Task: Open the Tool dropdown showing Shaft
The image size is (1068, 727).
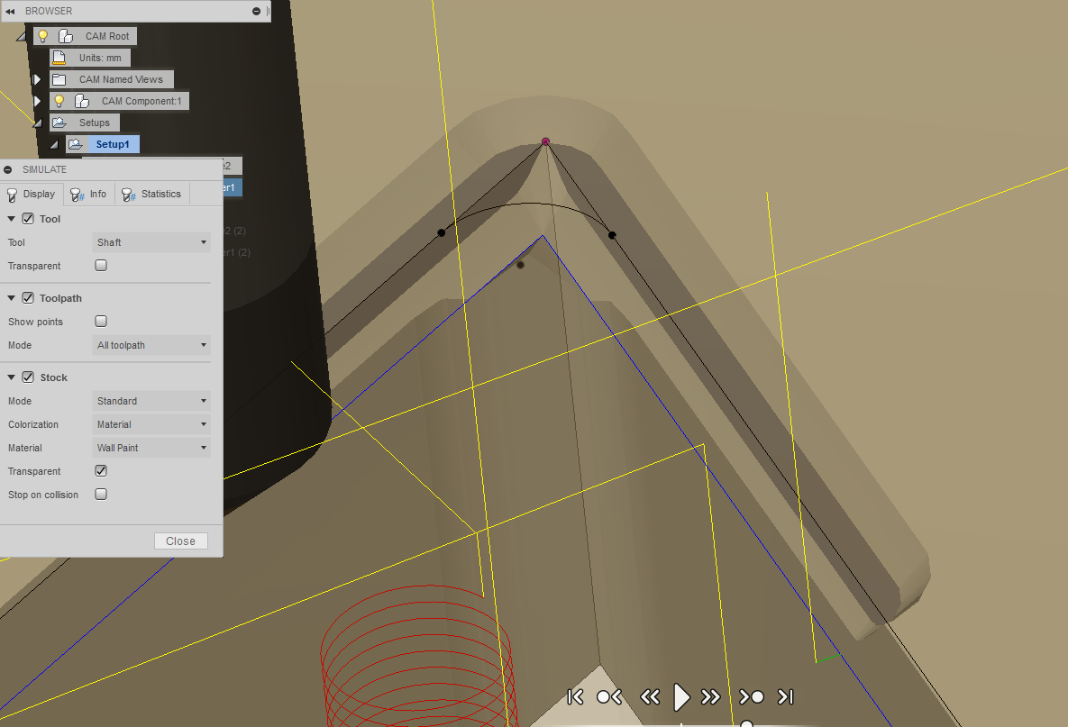Action: click(x=151, y=241)
